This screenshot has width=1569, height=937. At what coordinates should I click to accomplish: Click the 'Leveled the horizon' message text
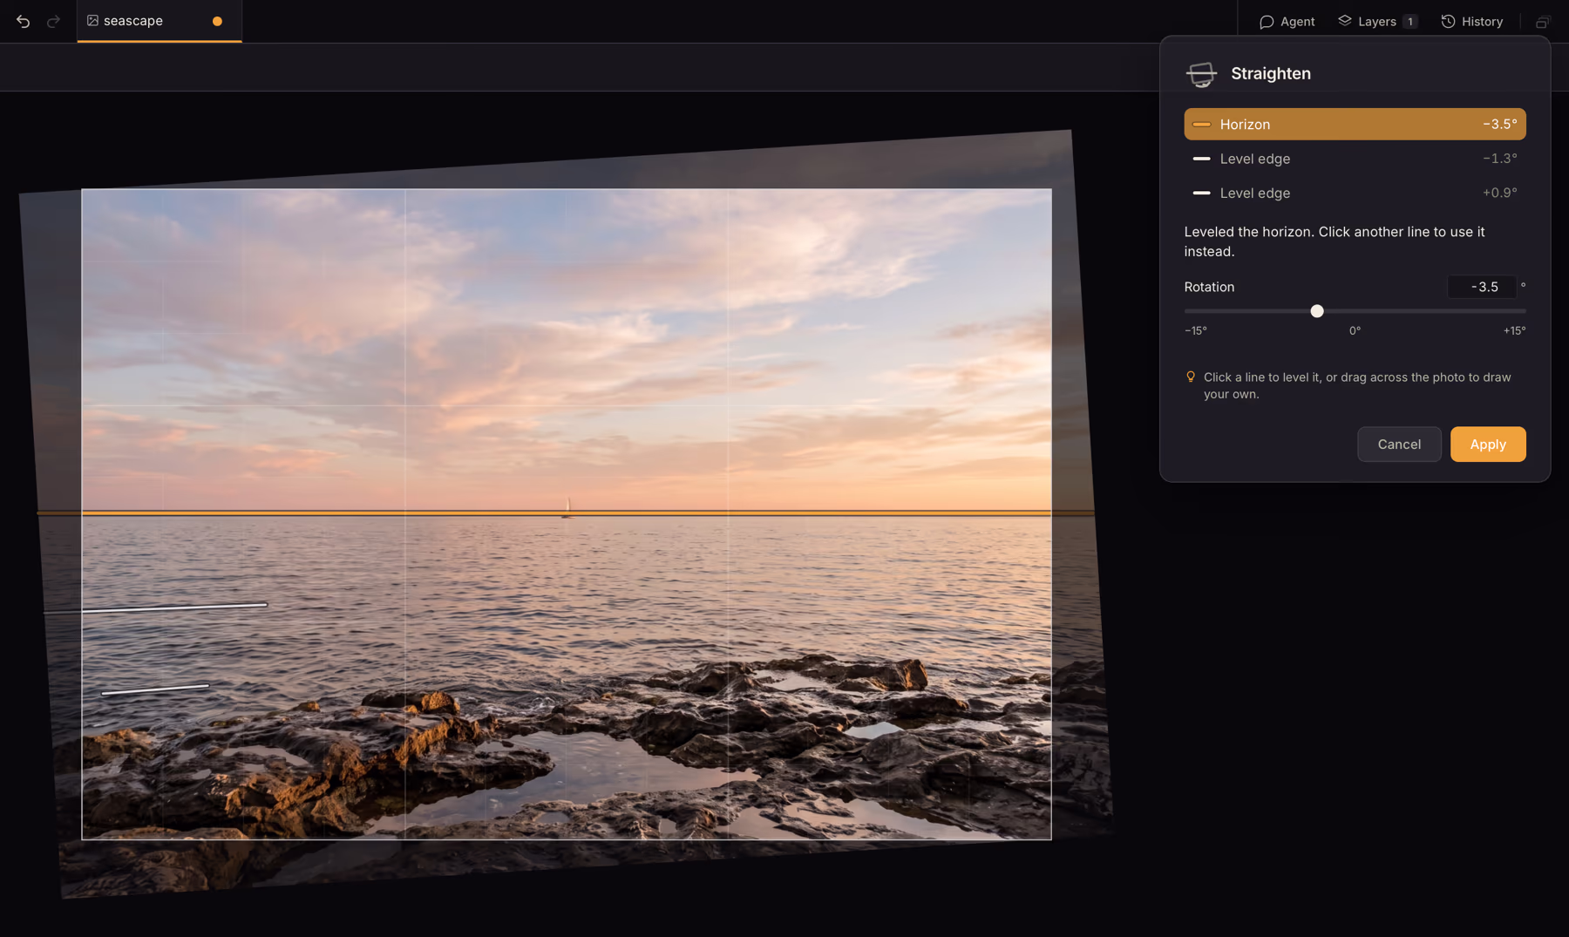click(x=1334, y=241)
